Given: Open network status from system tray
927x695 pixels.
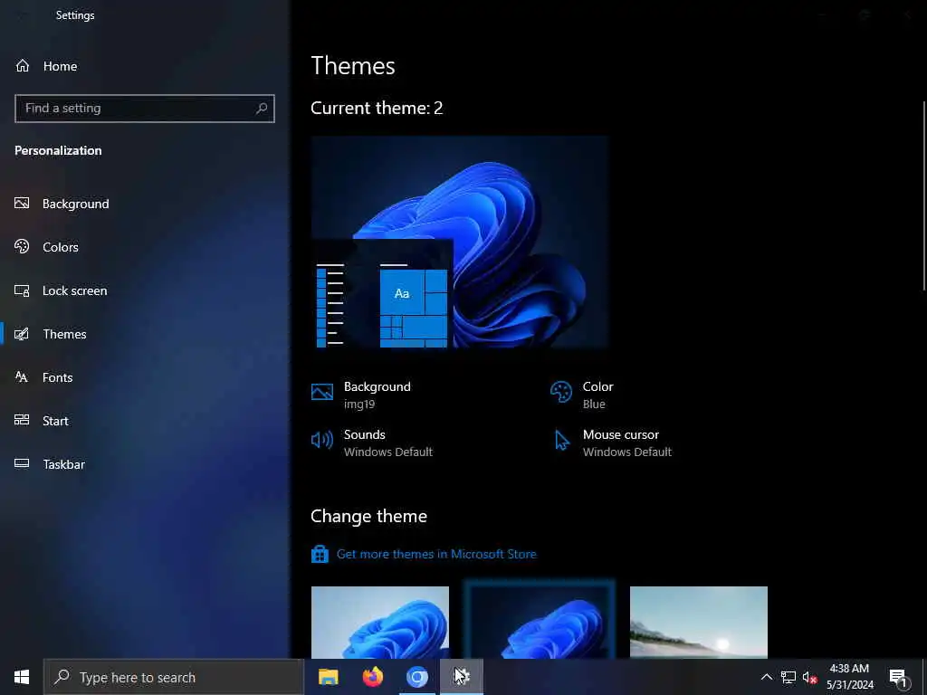Looking at the screenshot, I should click(788, 677).
